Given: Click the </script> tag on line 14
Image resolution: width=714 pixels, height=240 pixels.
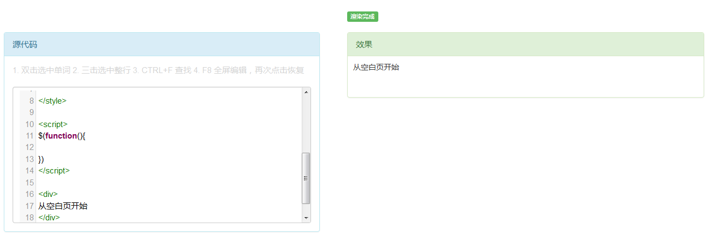Looking at the screenshot, I should 54,170.
